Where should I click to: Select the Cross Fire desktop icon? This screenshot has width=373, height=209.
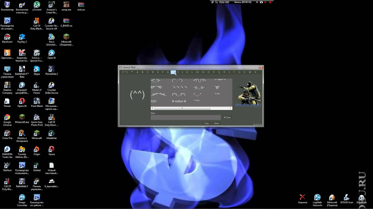click(x=7, y=135)
